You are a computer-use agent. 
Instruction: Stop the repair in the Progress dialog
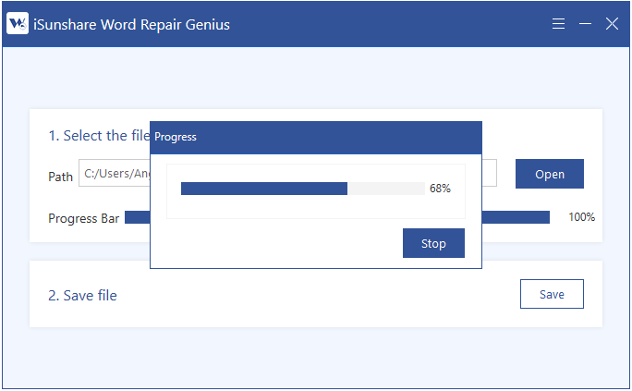click(x=433, y=243)
